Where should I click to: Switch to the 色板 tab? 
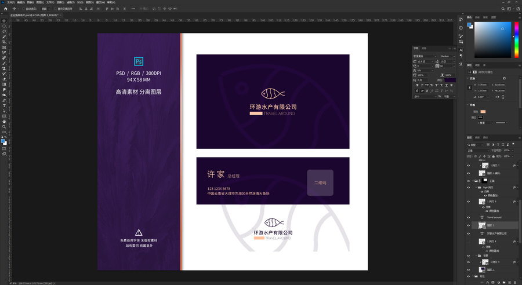477,17
